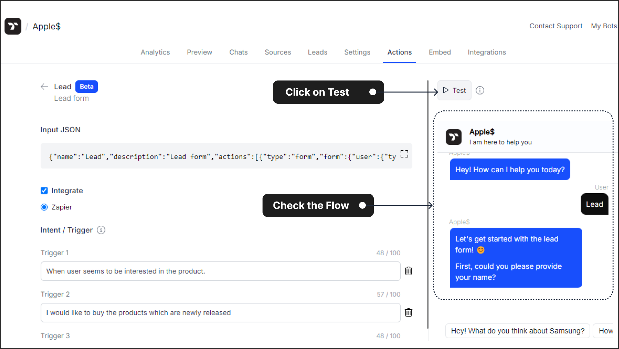Toggle the Integrate checkbox
Image resolution: width=619 pixels, height=349 pixels.
[x=44, y=190]
